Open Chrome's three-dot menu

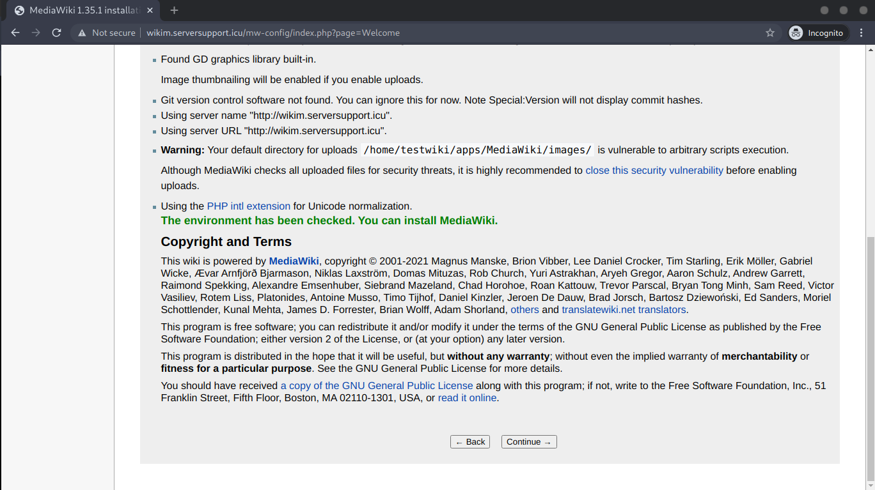point(861,33)
